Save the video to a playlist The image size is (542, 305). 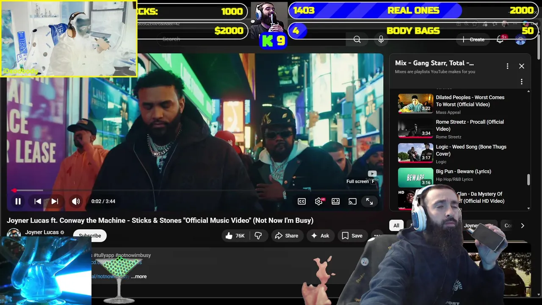[352, 236]
